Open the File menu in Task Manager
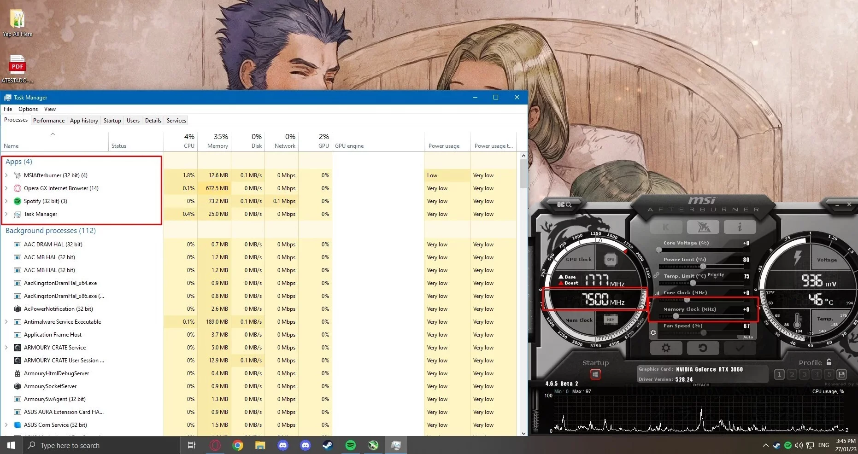858x454 pixels. pos(8,109)
